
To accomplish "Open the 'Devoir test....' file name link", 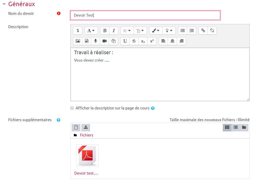I will tap(86, 173).
